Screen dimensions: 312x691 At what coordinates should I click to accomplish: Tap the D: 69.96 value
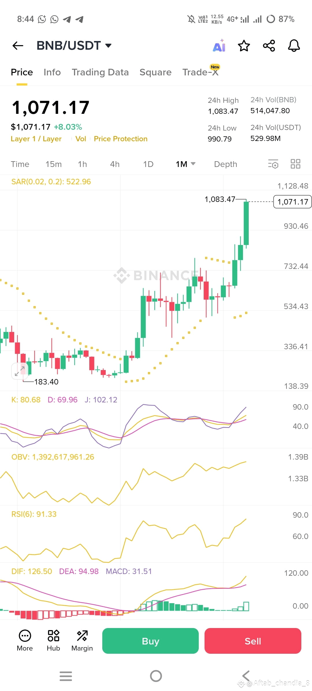click(x=62, y=400)
